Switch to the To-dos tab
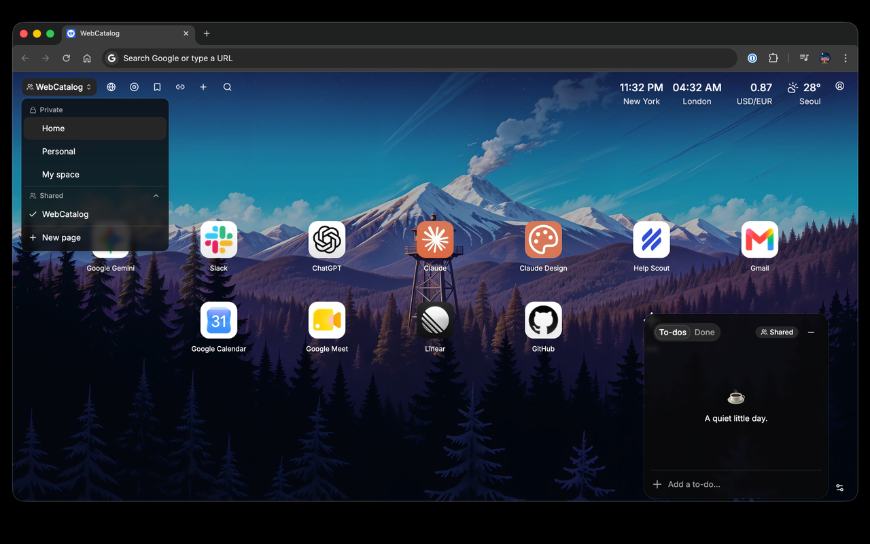 click(673, 333)
